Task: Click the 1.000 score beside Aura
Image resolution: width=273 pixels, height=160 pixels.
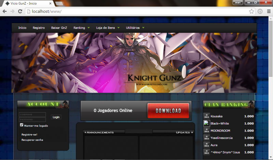Action: click(249, 145)
